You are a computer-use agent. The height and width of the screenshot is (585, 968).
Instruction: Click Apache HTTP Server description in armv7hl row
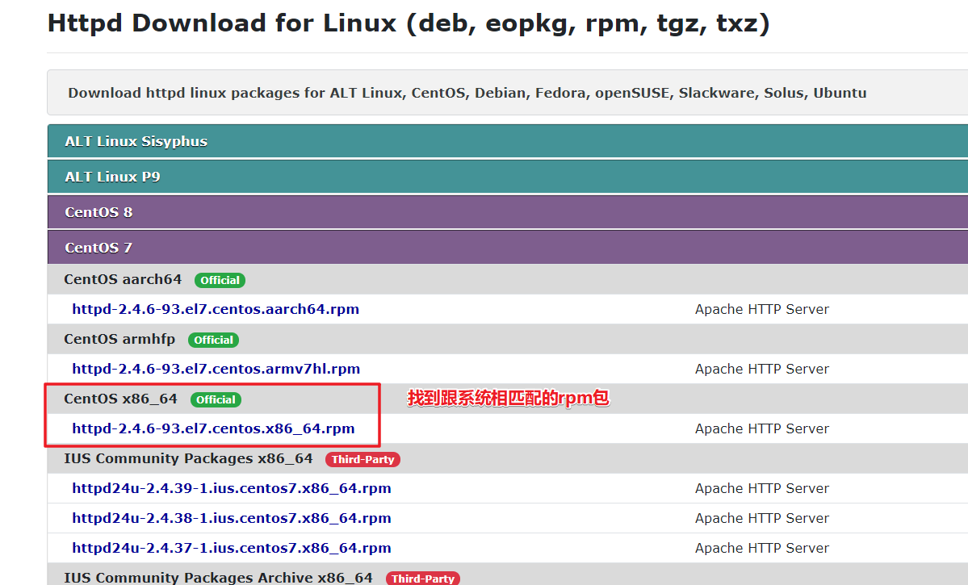(762, 369)
